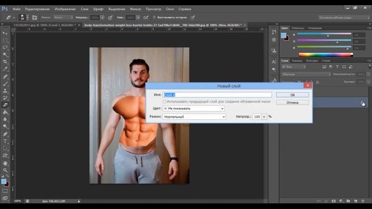The height and width of the screenshot is (209, 372).
Task: Open brush preset picker dropdown arrow
Action: 27,17
